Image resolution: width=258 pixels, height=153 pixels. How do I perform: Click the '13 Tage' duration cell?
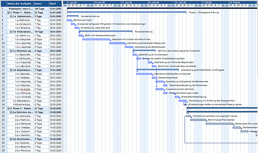41,112
